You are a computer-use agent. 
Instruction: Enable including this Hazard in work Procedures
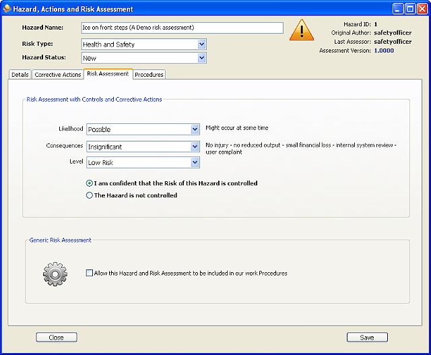[x=90, y=273]
